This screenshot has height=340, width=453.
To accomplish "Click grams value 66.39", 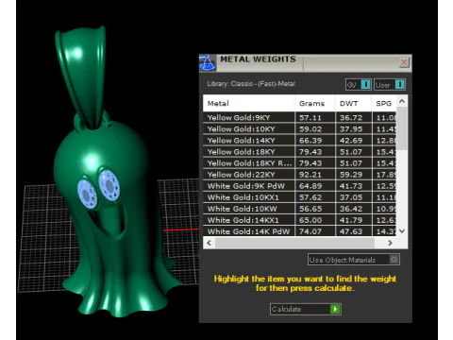I will point(310,141).
